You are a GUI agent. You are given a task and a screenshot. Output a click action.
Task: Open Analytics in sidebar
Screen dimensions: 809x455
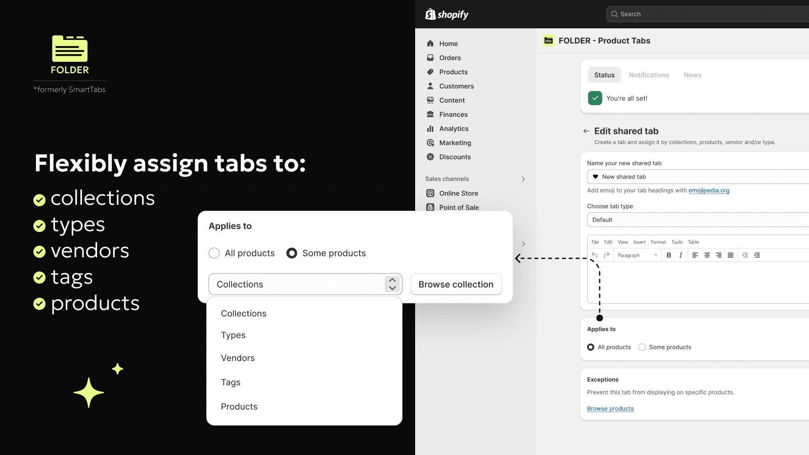(454, 128)
